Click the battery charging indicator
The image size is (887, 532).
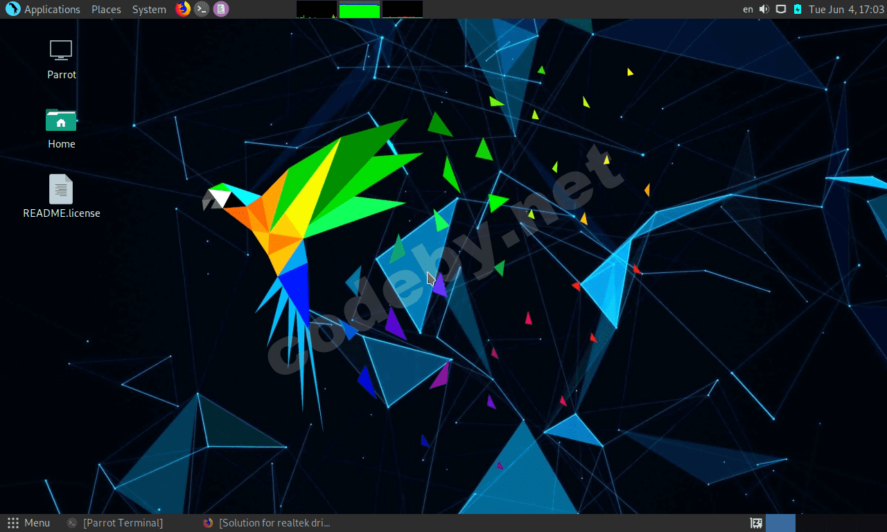[x=798, y=9]
